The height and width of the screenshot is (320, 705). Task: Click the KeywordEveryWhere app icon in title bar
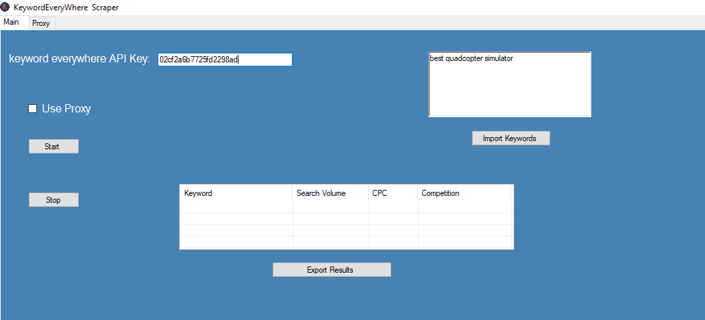click(5, 7)
